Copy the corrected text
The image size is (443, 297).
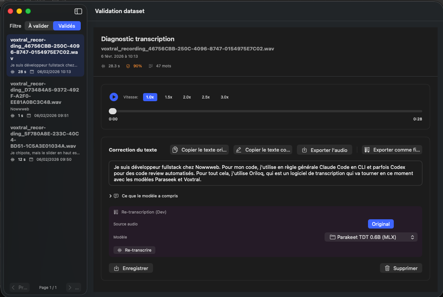pyautogui.click(x=263, y=150)
